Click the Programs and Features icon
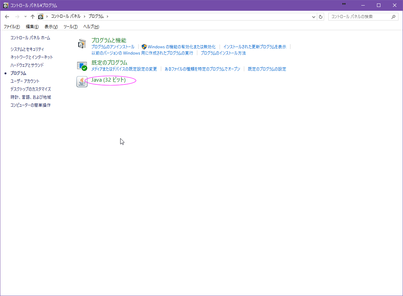 [82, 43]
